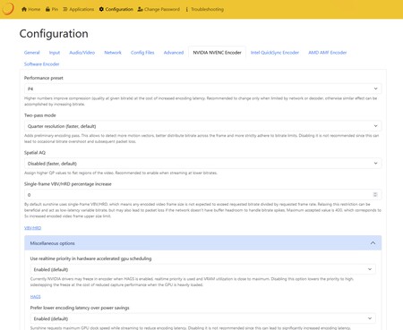Switch to the Audio/Video tab
This screenshot has width=403, height=330.
click(x=82, y=53)
